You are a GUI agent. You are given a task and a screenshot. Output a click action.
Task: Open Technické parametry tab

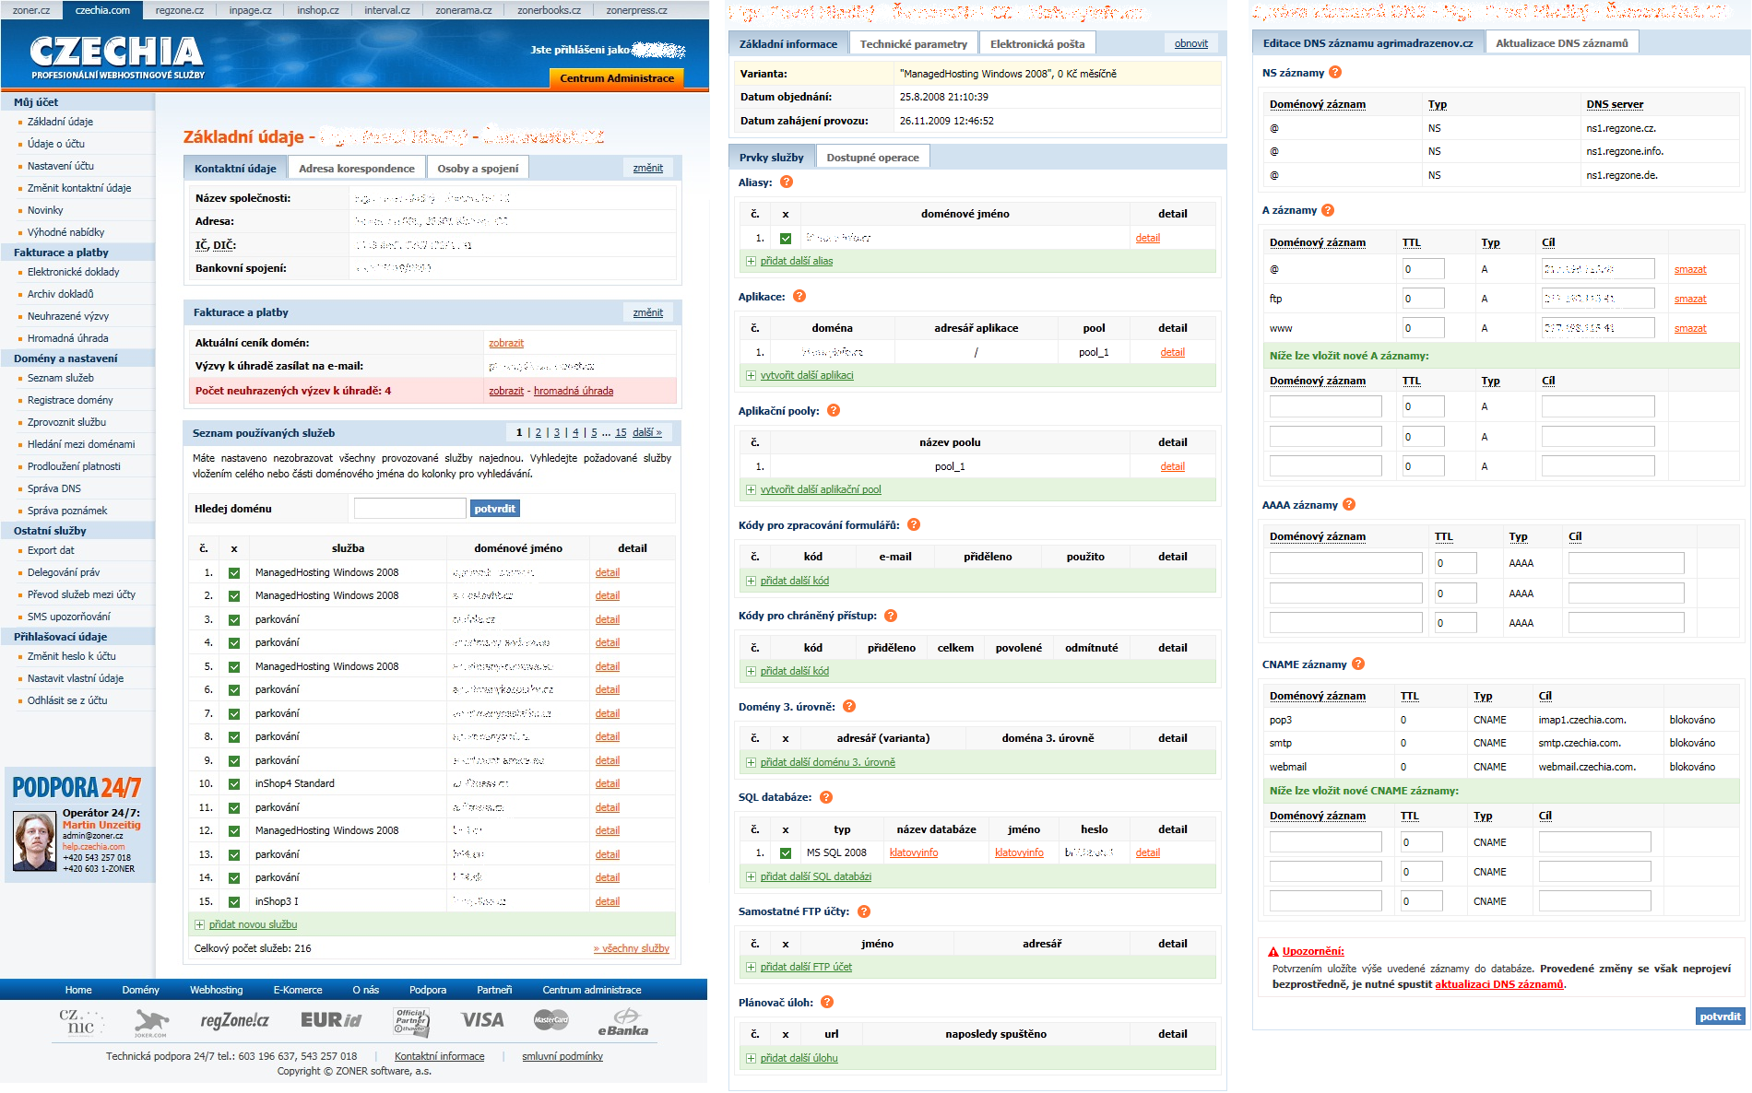coord(913,43)
